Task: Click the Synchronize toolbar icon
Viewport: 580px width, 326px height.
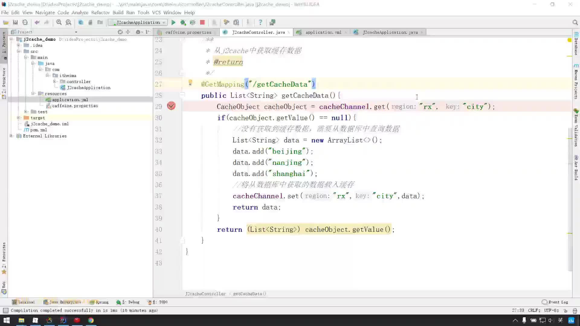Action: tap(25, 22)
